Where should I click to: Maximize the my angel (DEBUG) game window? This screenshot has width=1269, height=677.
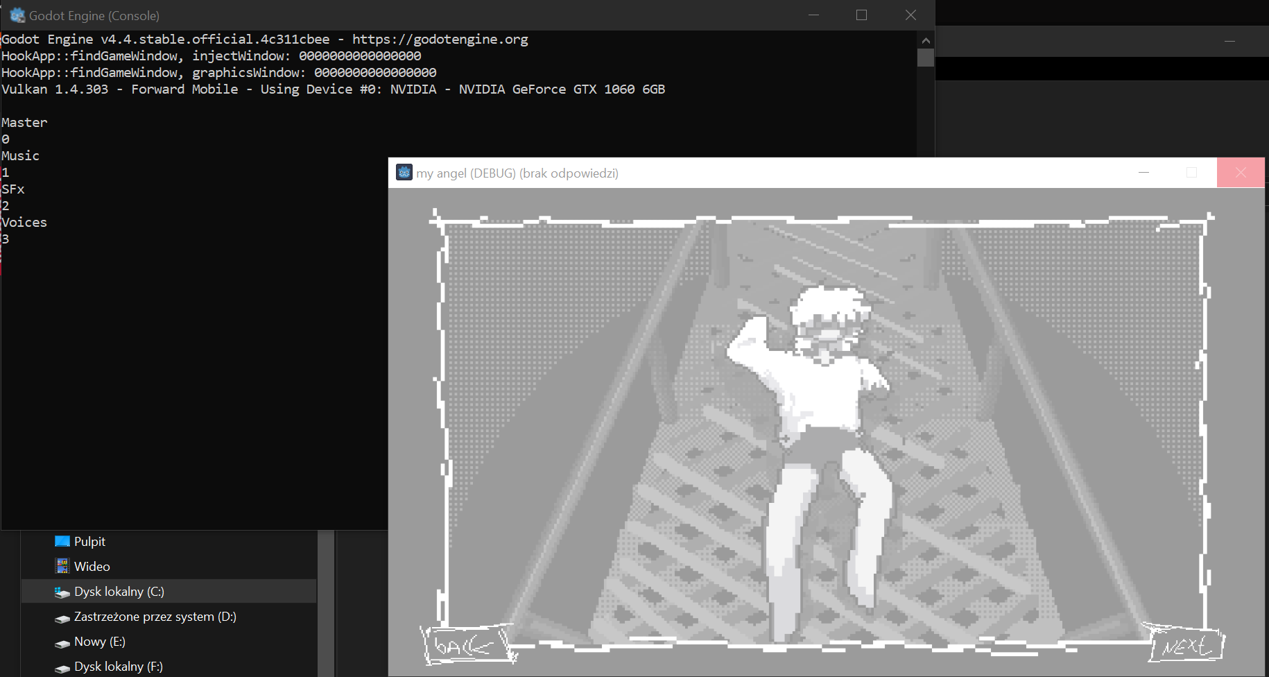coord(1192,173)
